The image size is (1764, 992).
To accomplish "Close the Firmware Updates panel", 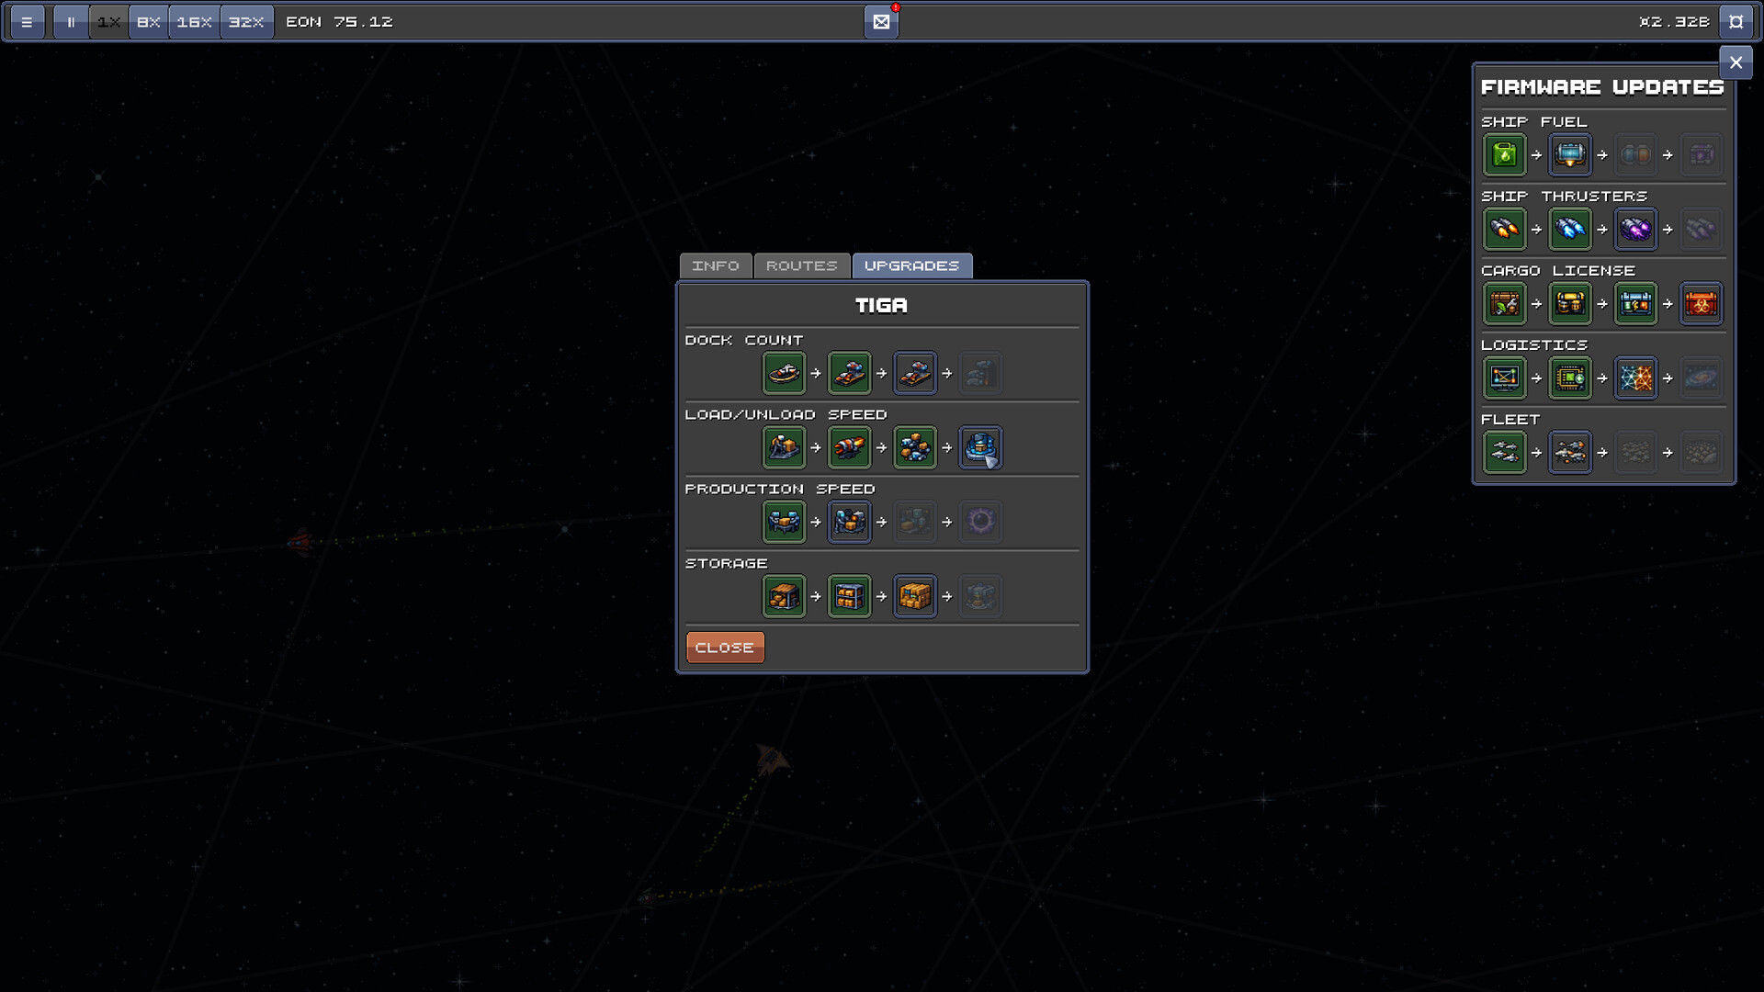I will tap(1736, 62).
